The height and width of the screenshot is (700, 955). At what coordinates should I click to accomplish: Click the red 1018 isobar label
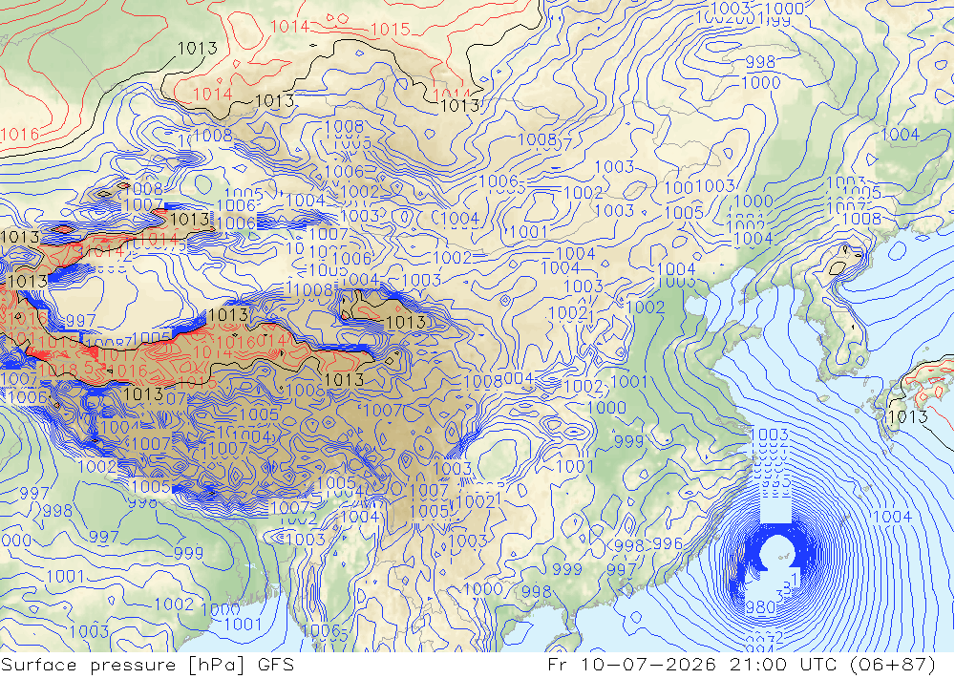click(x=58, y=370)
